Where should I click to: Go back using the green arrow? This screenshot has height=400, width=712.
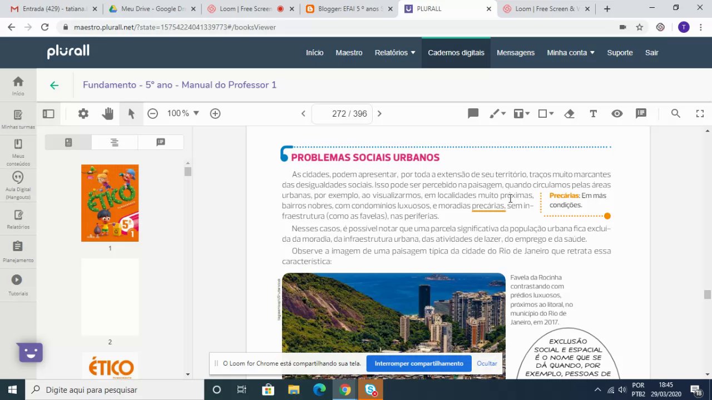click(54, 85)
